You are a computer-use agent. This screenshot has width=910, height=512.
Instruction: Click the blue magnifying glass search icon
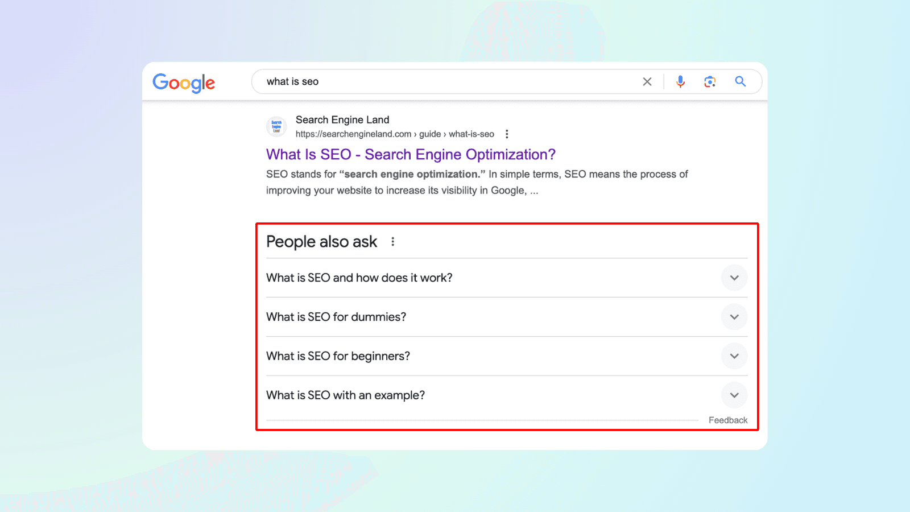740,81
